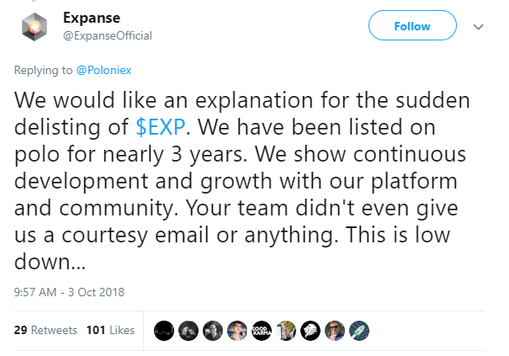509x356 pixels.
Task: Follow the Expanse account
Action: point(412,25)
